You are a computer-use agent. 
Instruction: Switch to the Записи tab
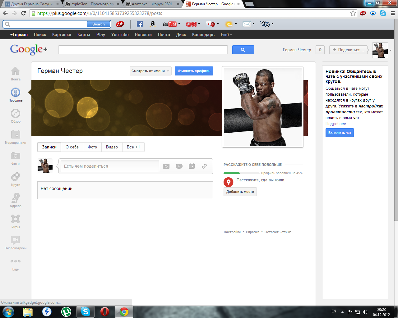point(49,147)
